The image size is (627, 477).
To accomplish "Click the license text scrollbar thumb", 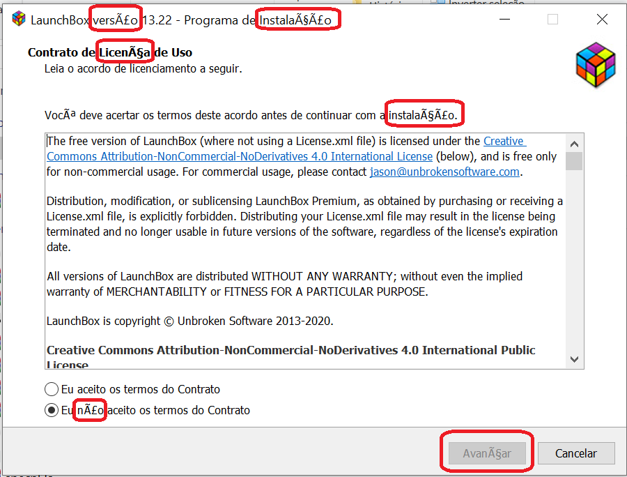I will (x=574, y=161).
